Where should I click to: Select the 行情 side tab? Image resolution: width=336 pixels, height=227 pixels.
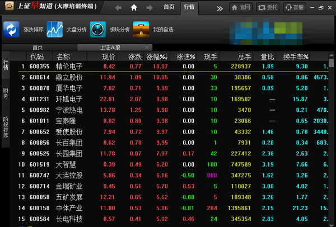6,65
